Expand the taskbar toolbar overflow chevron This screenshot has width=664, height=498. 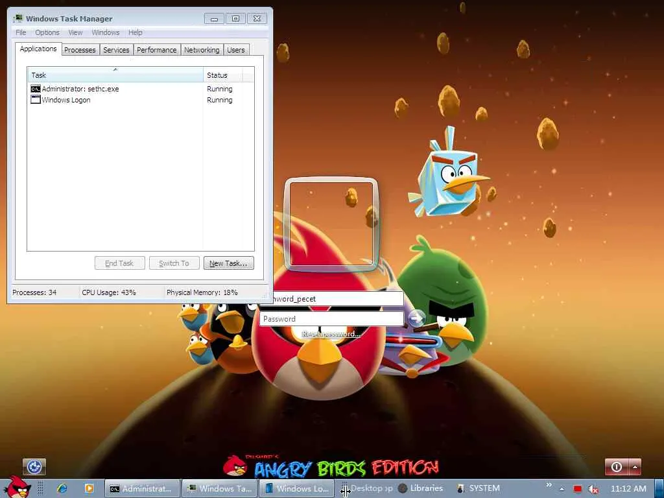[x=549, y=485]
